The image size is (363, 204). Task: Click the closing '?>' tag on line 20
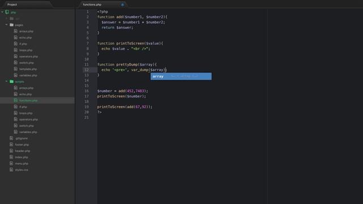pyautogui.click(x=99, y=112)
